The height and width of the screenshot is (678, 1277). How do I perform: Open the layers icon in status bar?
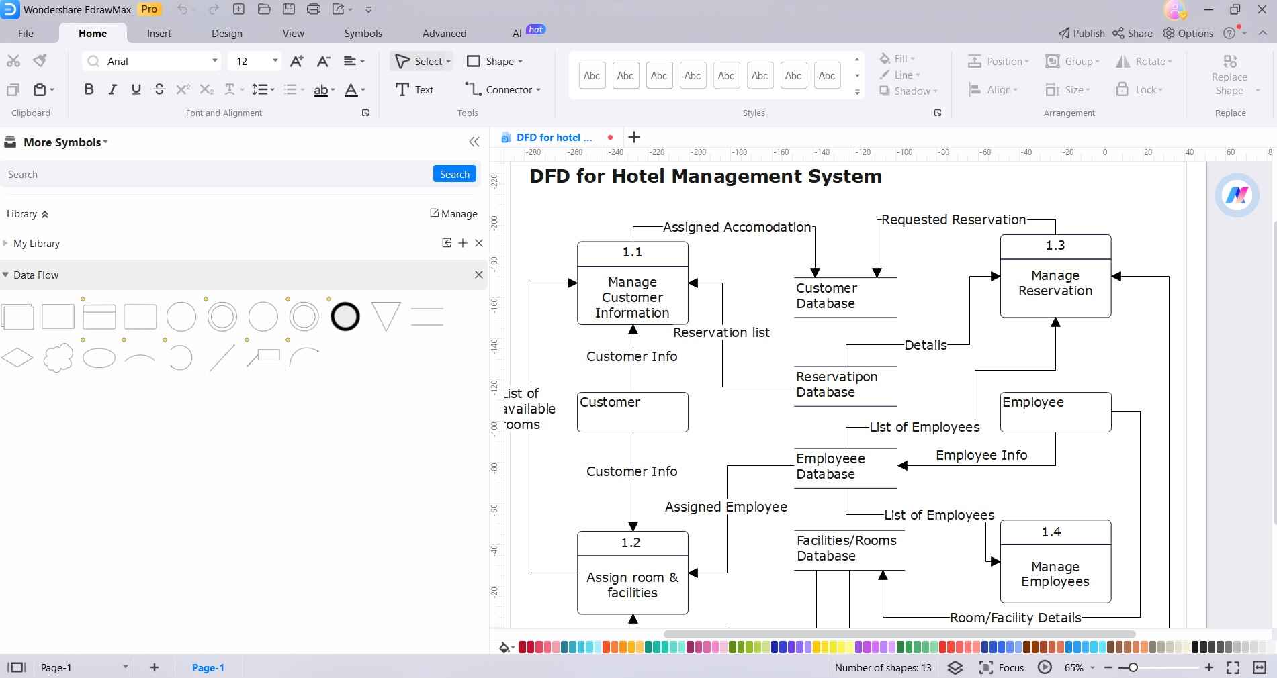955,667
